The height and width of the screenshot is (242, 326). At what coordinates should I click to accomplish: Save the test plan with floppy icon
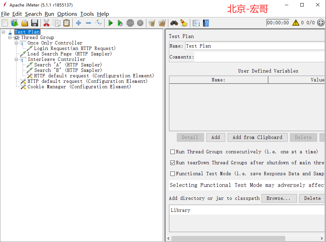tap(35, 23)
